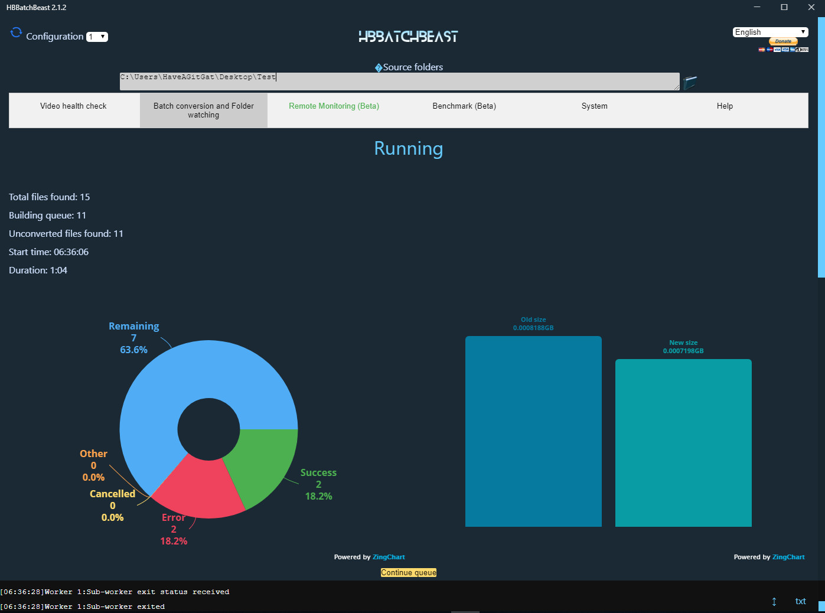The image size is (825, 613).
Task: Go to the Benchmark (Beta) tab
Action: click(464, 106)
